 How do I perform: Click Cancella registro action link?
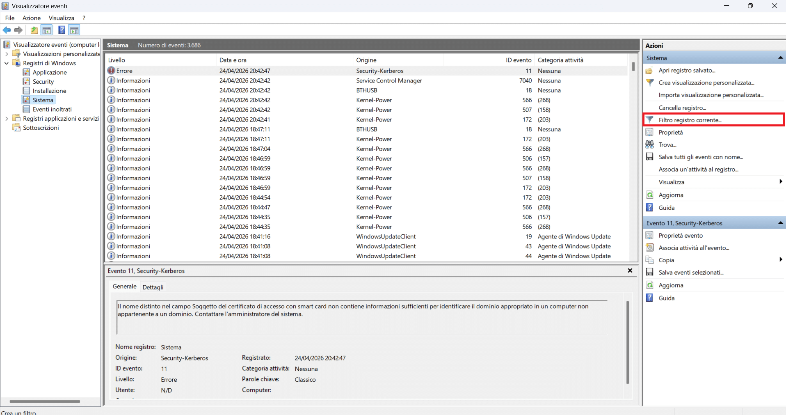coord(682,108)
